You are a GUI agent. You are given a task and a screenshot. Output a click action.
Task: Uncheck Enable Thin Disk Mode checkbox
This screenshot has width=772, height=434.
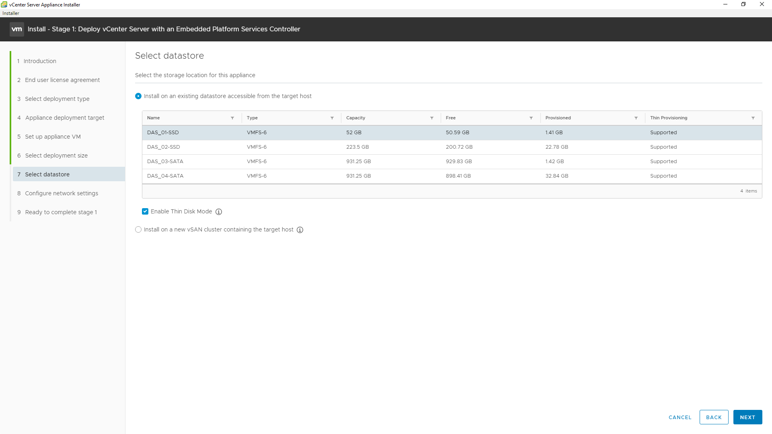click(x=145, y=211)
